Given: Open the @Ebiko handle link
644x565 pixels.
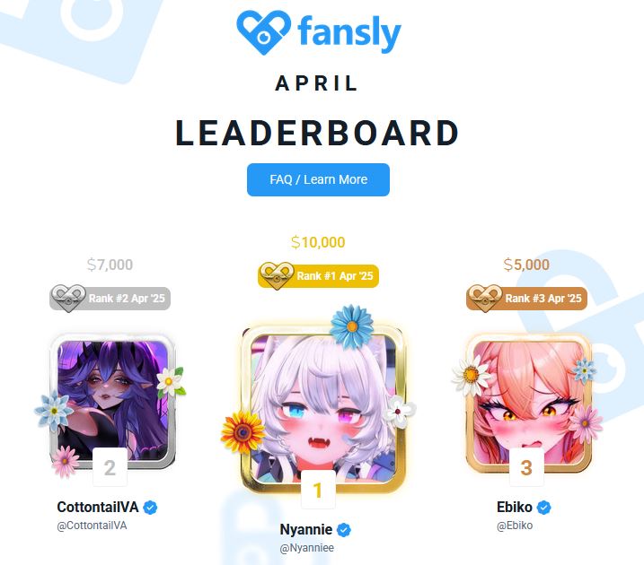Looking at the screenshot, I should click(x=515, y=526).
